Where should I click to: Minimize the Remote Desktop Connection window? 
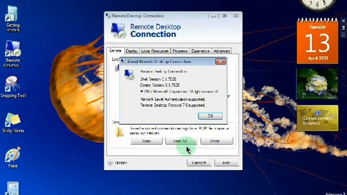213,16
